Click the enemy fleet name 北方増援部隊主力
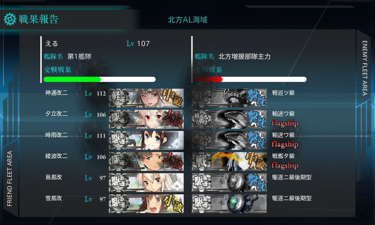The width and height of the screenshot is (375, 225). point(244,57)
